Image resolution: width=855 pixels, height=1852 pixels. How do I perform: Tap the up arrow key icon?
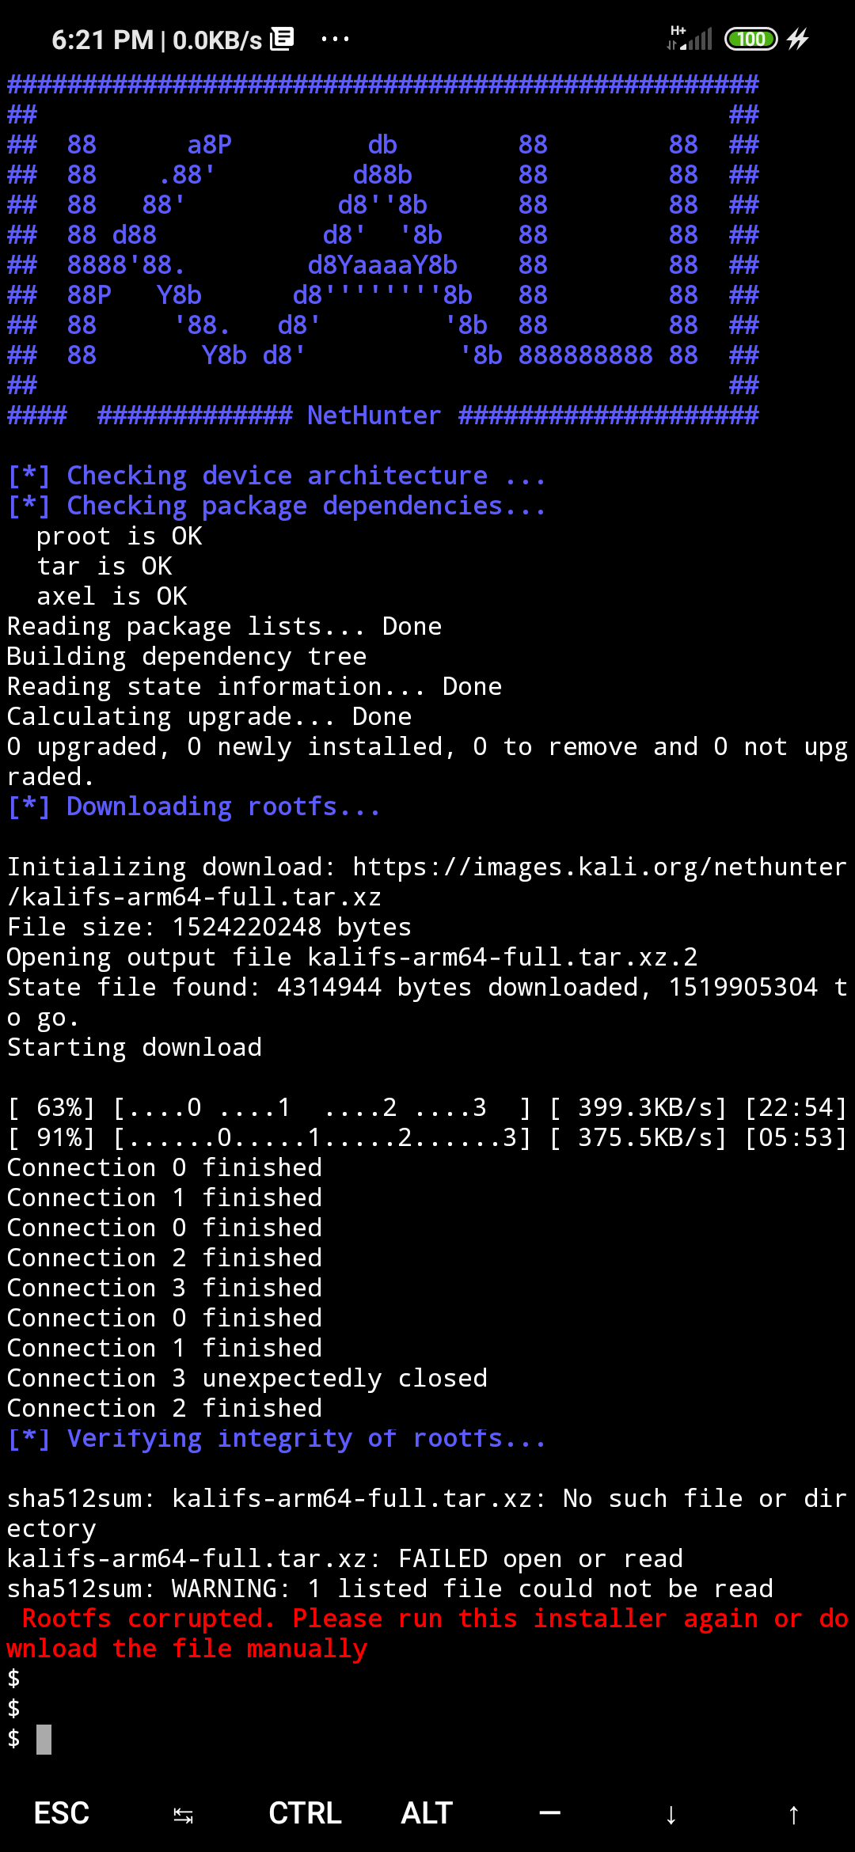[794, 1812]
